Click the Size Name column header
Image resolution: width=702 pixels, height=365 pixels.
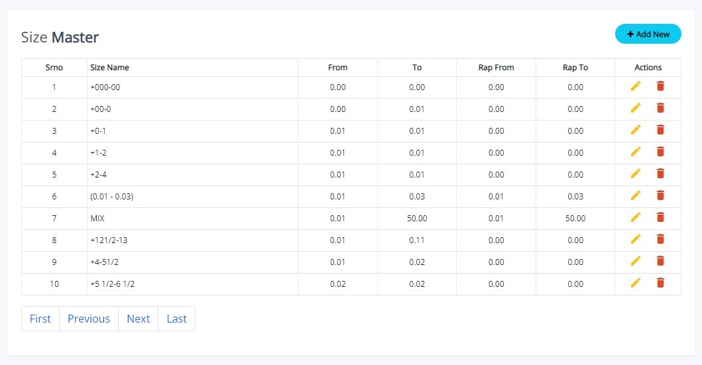pyautogui.click(x=110, y=68)
